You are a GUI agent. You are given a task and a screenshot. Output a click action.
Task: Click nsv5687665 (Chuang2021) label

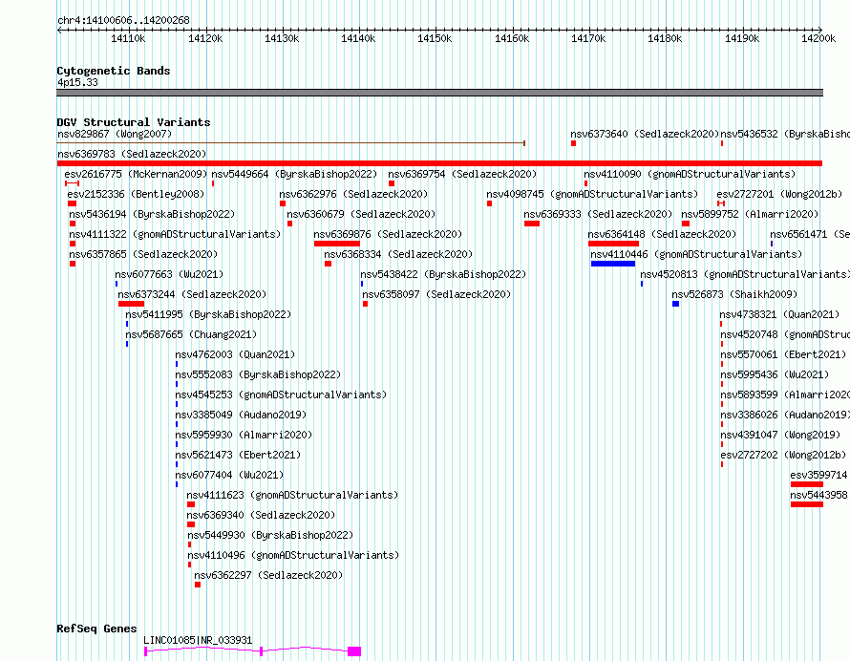191,334
